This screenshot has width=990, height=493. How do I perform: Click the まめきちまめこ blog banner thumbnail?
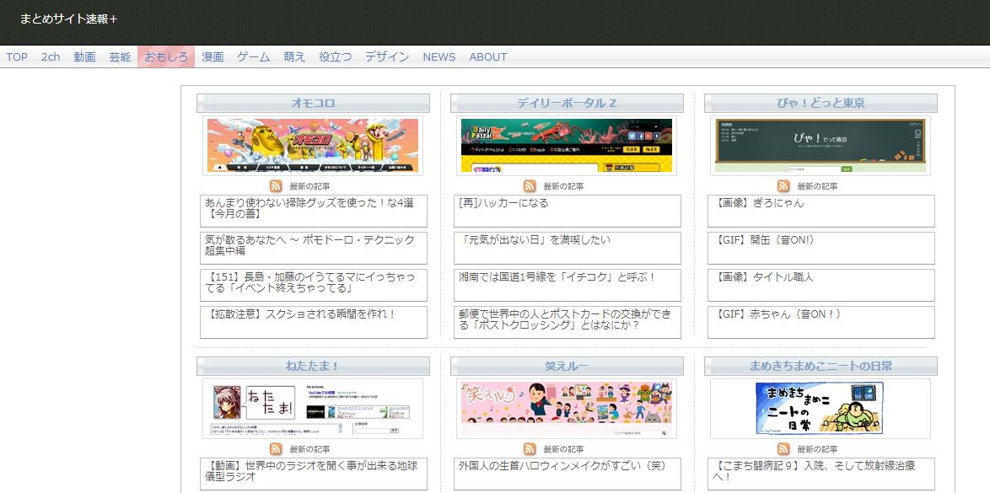[x=821, y=409]
